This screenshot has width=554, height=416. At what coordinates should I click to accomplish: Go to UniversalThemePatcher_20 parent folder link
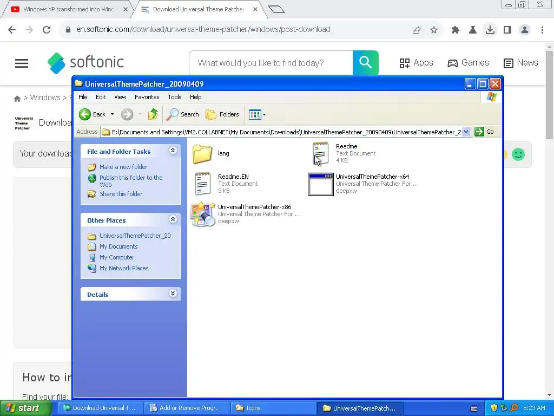135,236
